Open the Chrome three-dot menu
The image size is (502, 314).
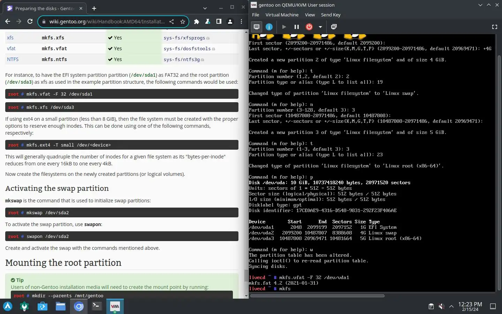tap(241, 22)
